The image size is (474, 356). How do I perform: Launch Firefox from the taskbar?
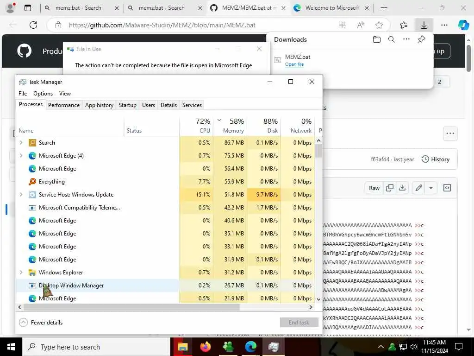[x=205, y=347]
